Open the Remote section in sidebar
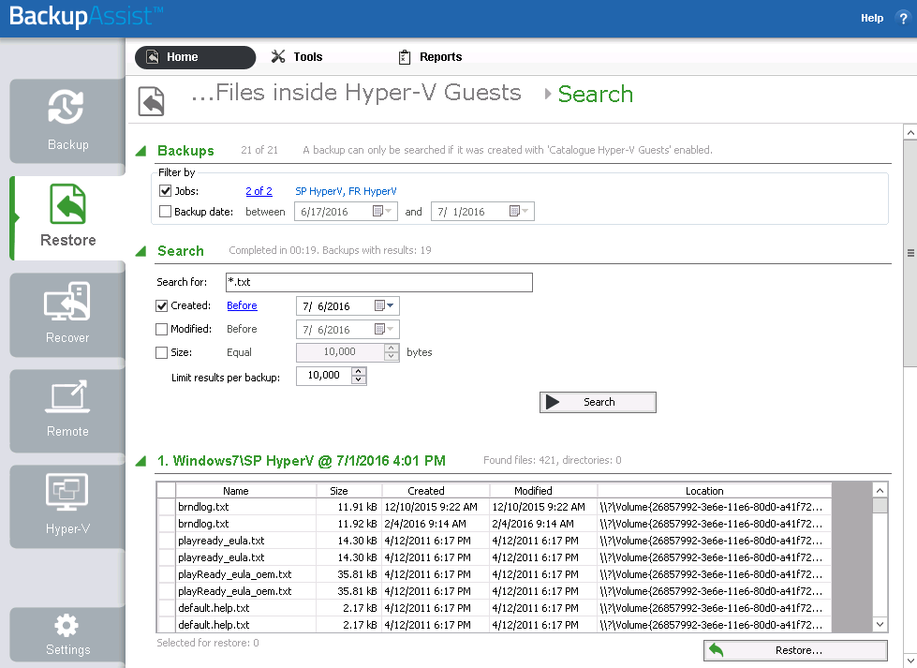 [67, 410]
